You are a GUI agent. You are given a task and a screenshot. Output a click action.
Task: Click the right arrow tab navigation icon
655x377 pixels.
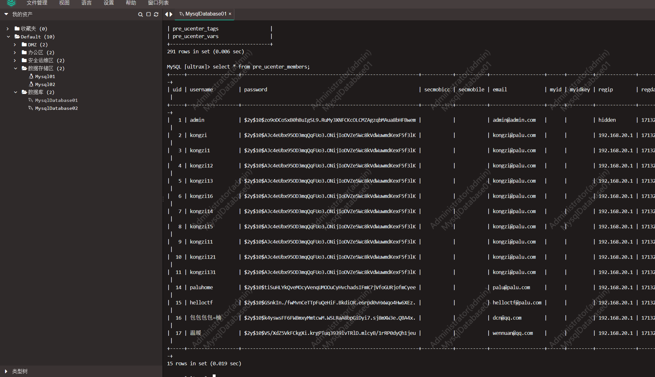point(171,14)
